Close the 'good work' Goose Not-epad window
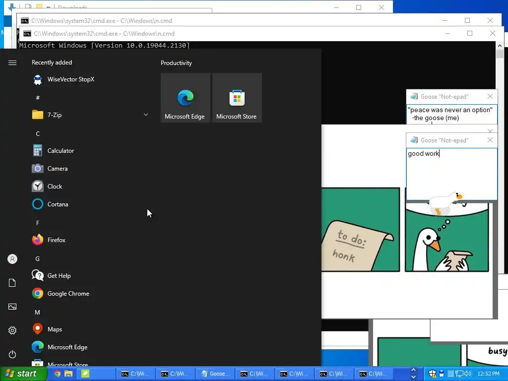 [x=490, y=140]
